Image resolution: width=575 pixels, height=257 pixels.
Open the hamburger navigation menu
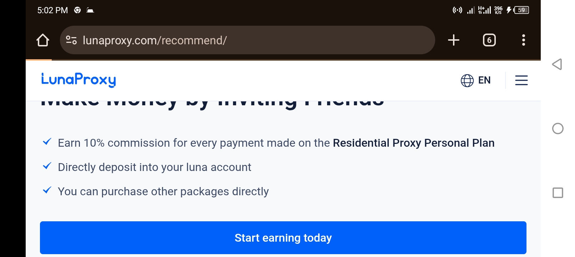521,80
